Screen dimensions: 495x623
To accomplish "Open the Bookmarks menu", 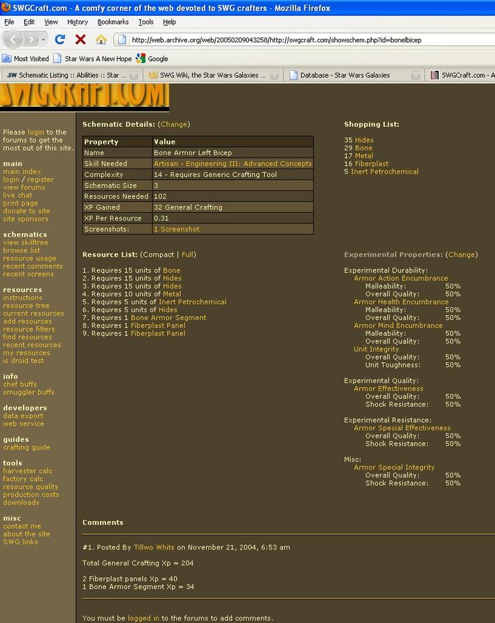I will (x=113, y=22).
